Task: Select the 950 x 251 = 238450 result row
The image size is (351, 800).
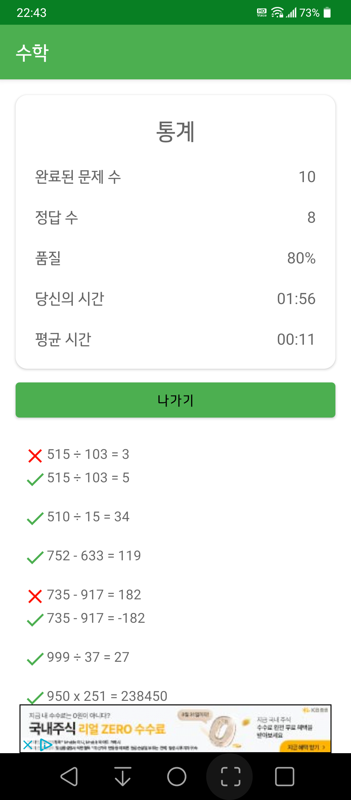Action: (97, 696)
